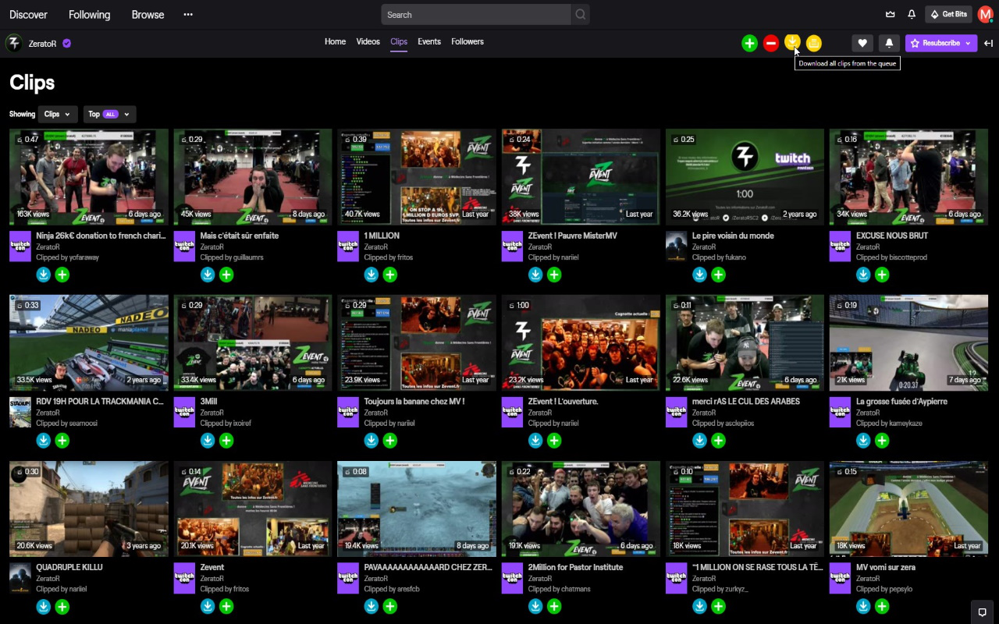
Task: Open notifications bell in top bar
Action: (912, 14)
